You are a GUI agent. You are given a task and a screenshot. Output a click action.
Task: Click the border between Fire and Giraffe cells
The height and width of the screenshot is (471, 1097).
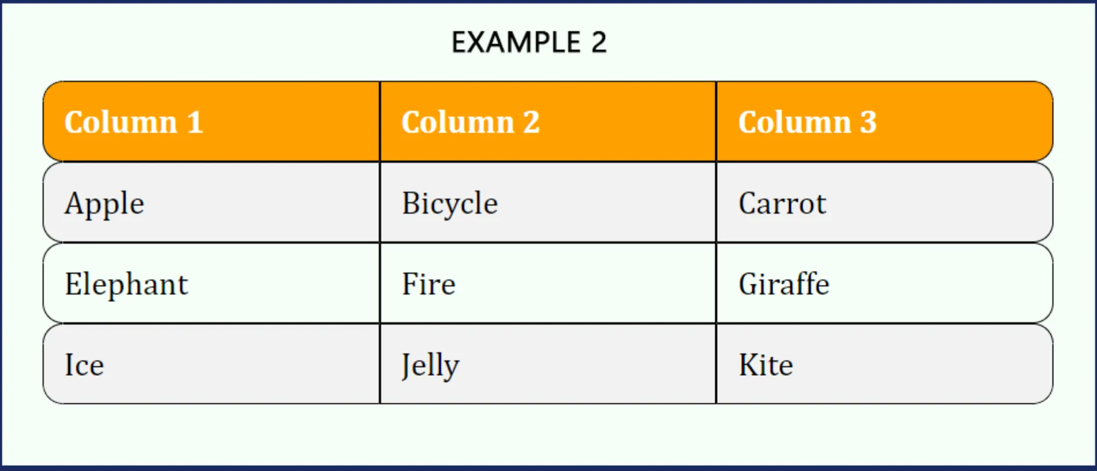tap(716, 283)
